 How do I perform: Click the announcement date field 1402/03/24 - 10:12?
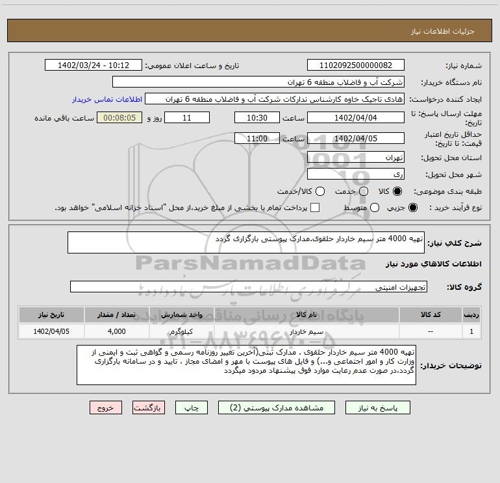94,65
